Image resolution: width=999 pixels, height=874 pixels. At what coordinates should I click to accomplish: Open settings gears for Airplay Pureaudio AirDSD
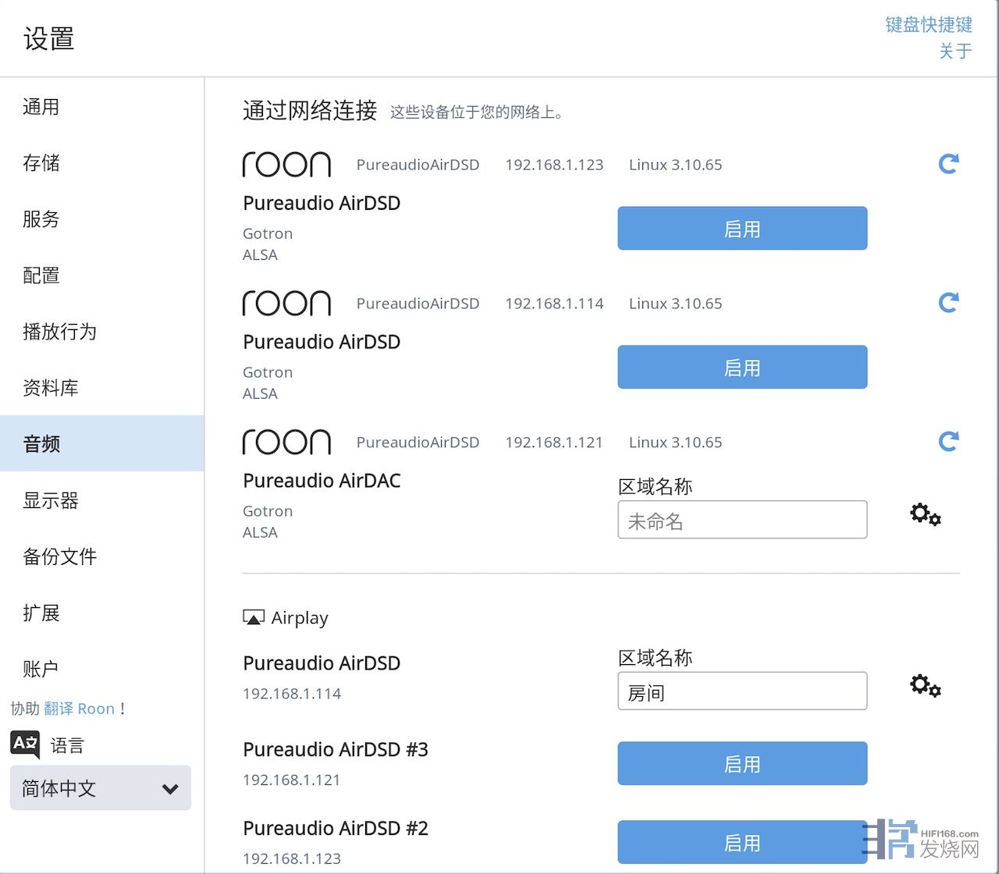coord(926,686)
